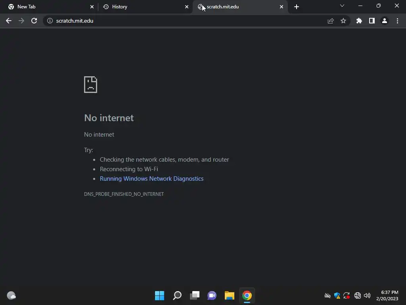Viewport: 406px width, 305px height.
Task: Close the scratch.mit.edu tab
Action: click(282, 7)
